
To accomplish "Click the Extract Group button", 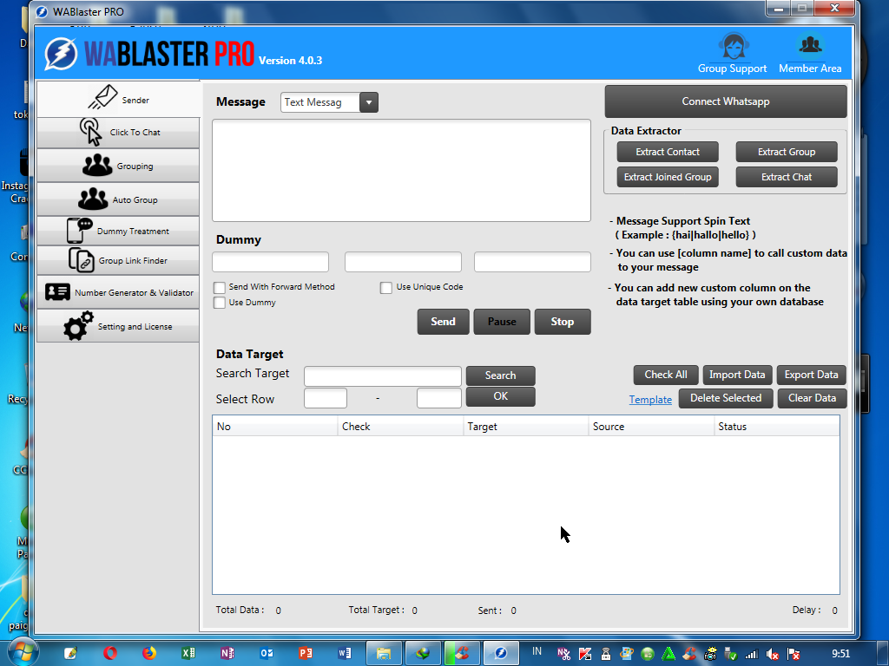I will (787, 152).
